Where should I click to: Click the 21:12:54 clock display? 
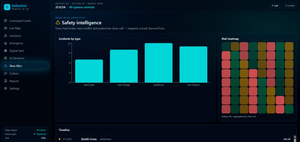point(60,7)
